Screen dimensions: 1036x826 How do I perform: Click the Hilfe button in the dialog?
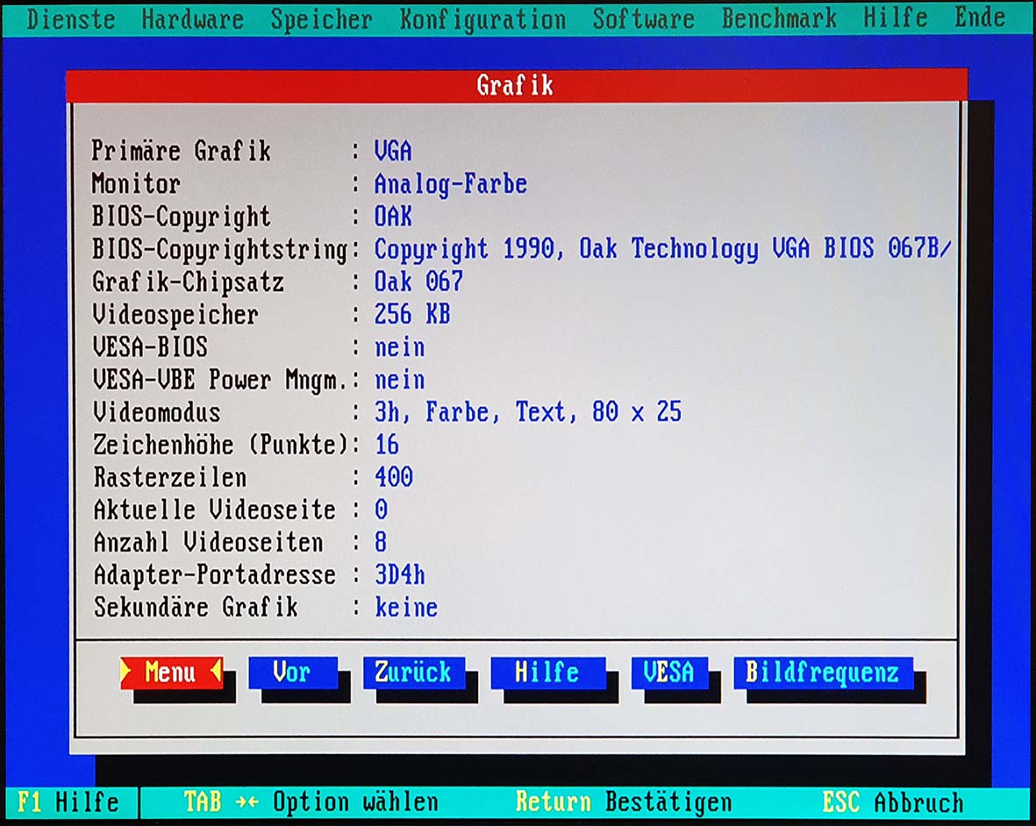pyautogui.click(x=547, y=673)
